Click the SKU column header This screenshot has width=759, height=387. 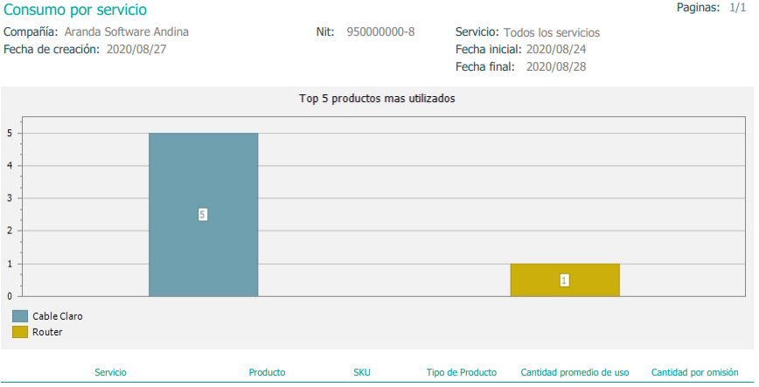point(362,372)
